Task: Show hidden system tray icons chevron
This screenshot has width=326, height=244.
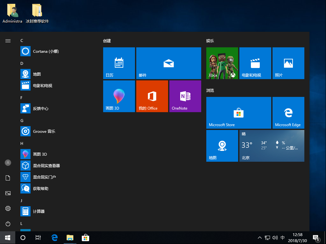Action: (260, 238)
